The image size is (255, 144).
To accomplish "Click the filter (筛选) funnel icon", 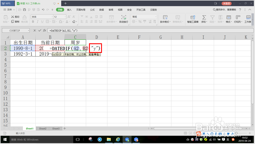I will tap(212, 17).
